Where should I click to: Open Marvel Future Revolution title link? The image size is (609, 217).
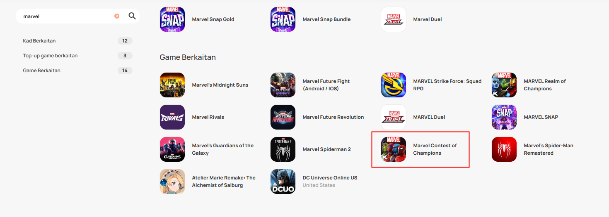[x=333, y=117]
